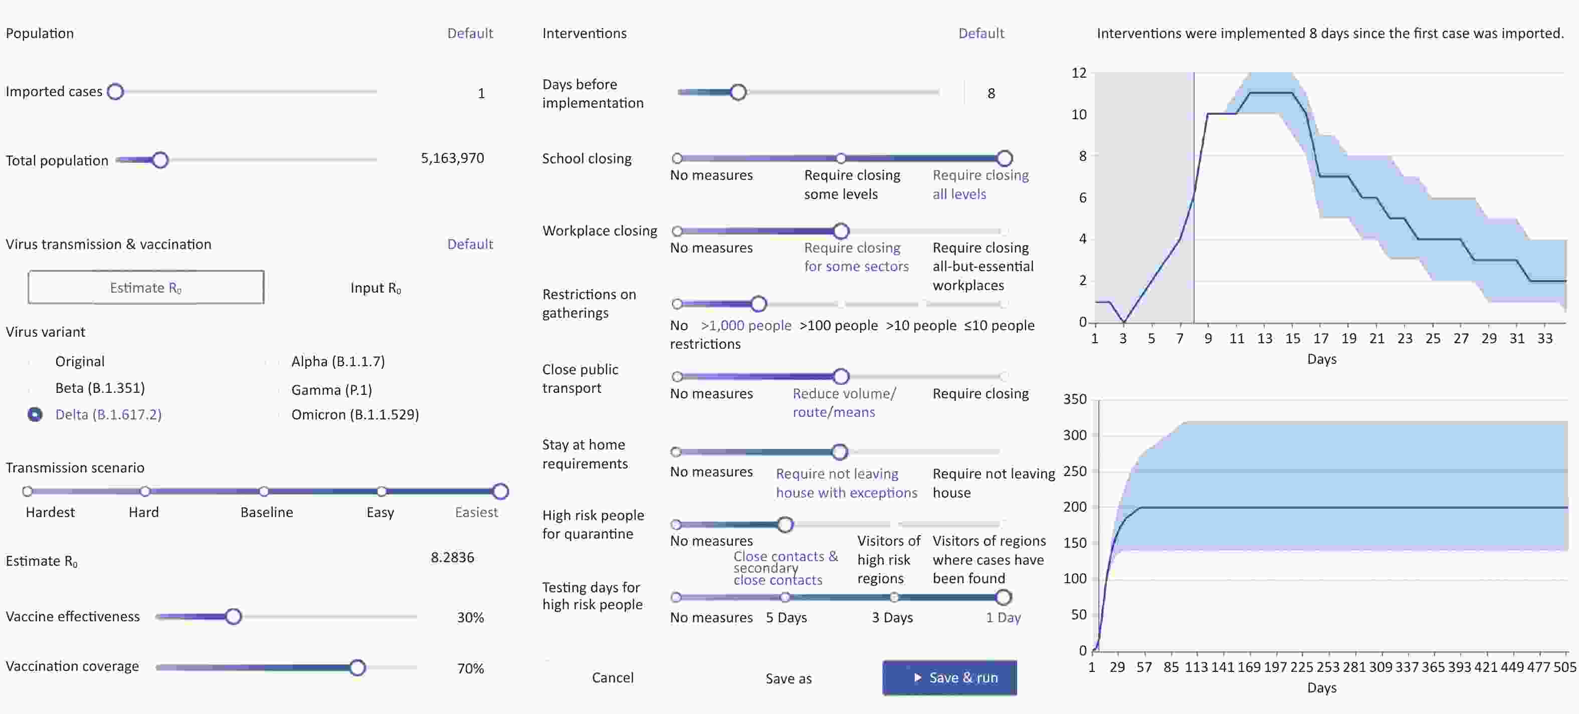Set Testing days to the 3 Days stop

click(894, 597)
